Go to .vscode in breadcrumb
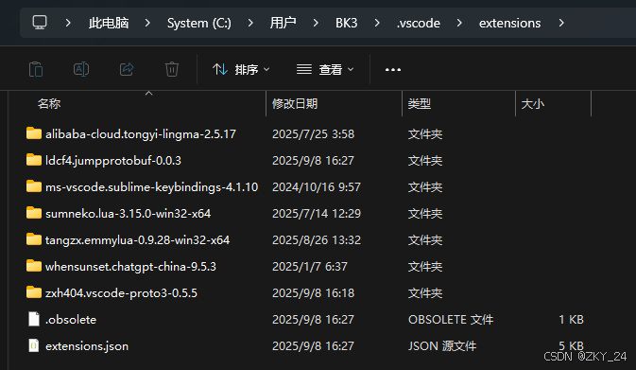Viewport: 636px width, 370px height. [x=419, y=24]
